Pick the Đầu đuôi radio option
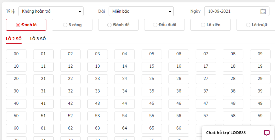Image resolution: width=275 pixels, height=140 pixels. 164,25
